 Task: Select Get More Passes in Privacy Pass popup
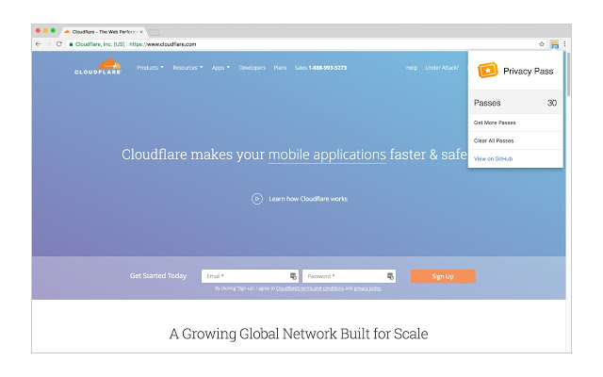[495, 123]
